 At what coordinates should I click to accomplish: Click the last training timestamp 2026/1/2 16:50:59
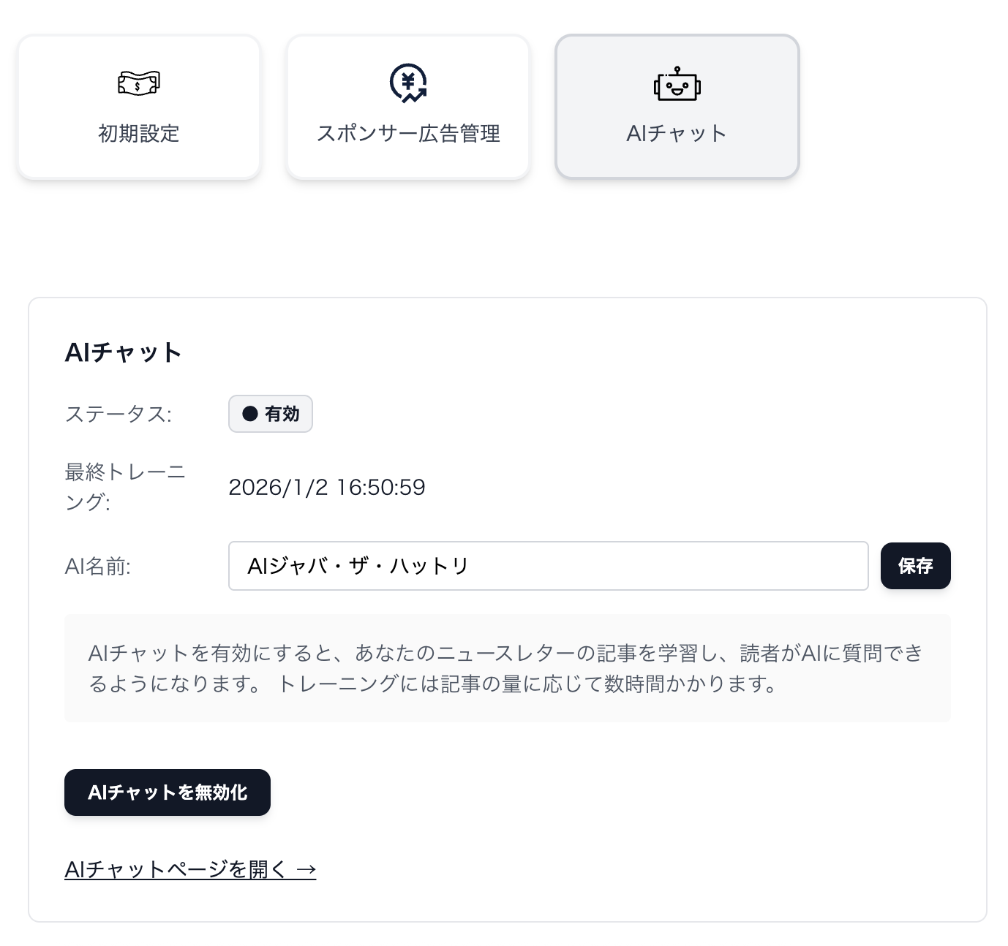tap(327, 488)
